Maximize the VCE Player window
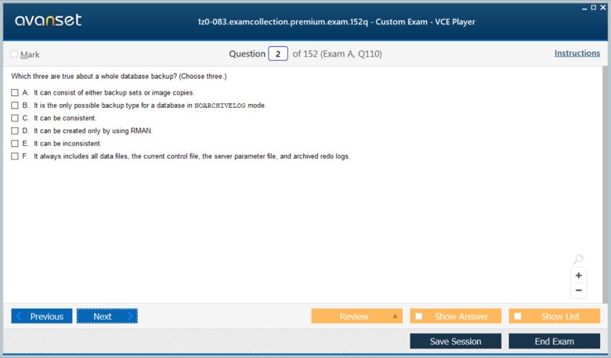This screenshot has width=611, height=358. [x=593, y=7]
